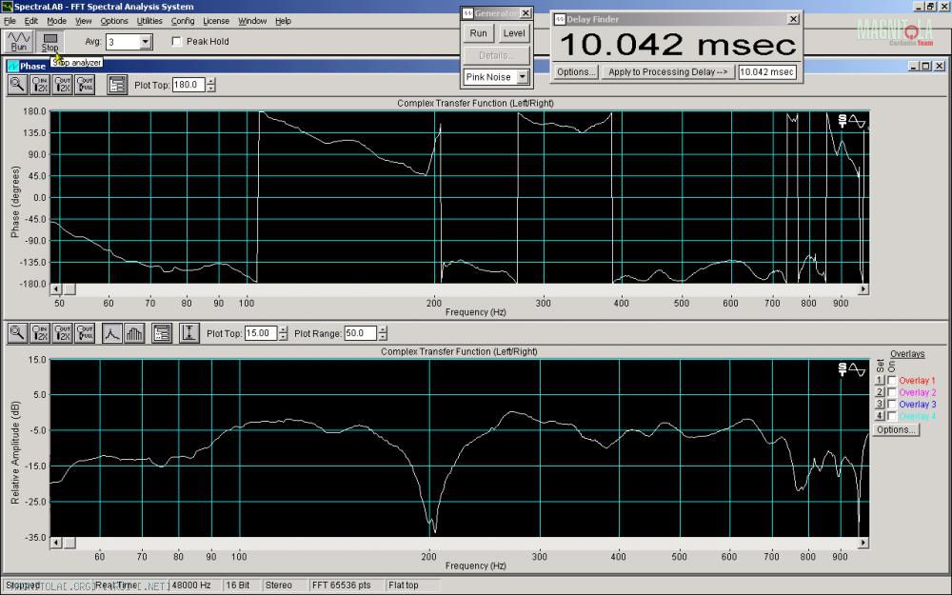The height and width of the screenshot is (595, 952).
Task: Click the amplitude Plot Top input field
Action: click(x=261, y=333)
